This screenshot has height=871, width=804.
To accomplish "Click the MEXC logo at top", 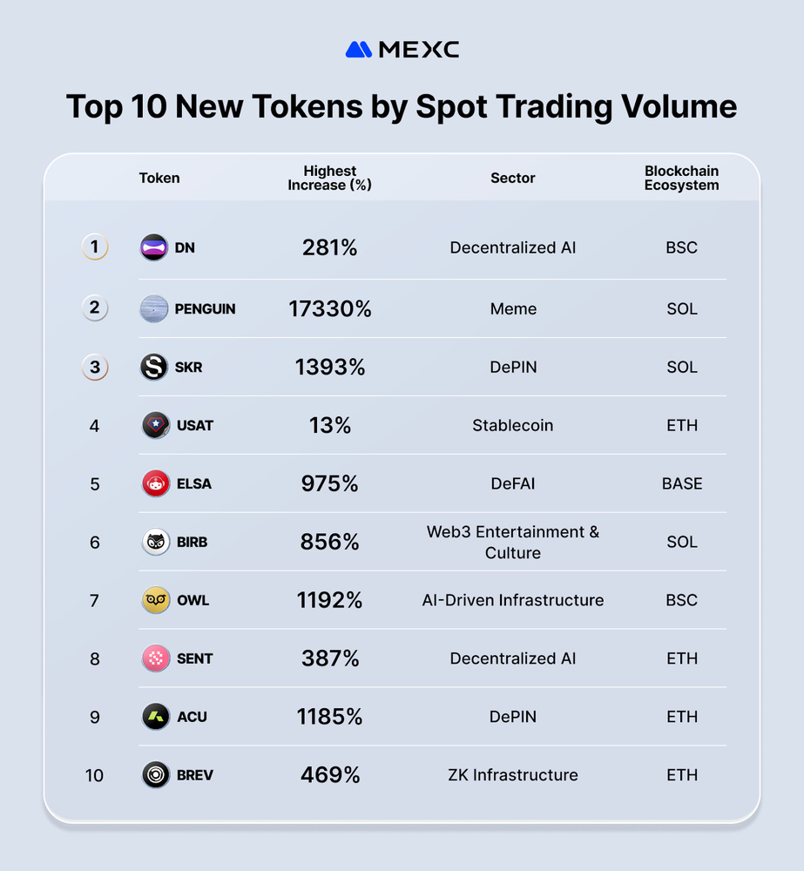I will click(402, 50).
